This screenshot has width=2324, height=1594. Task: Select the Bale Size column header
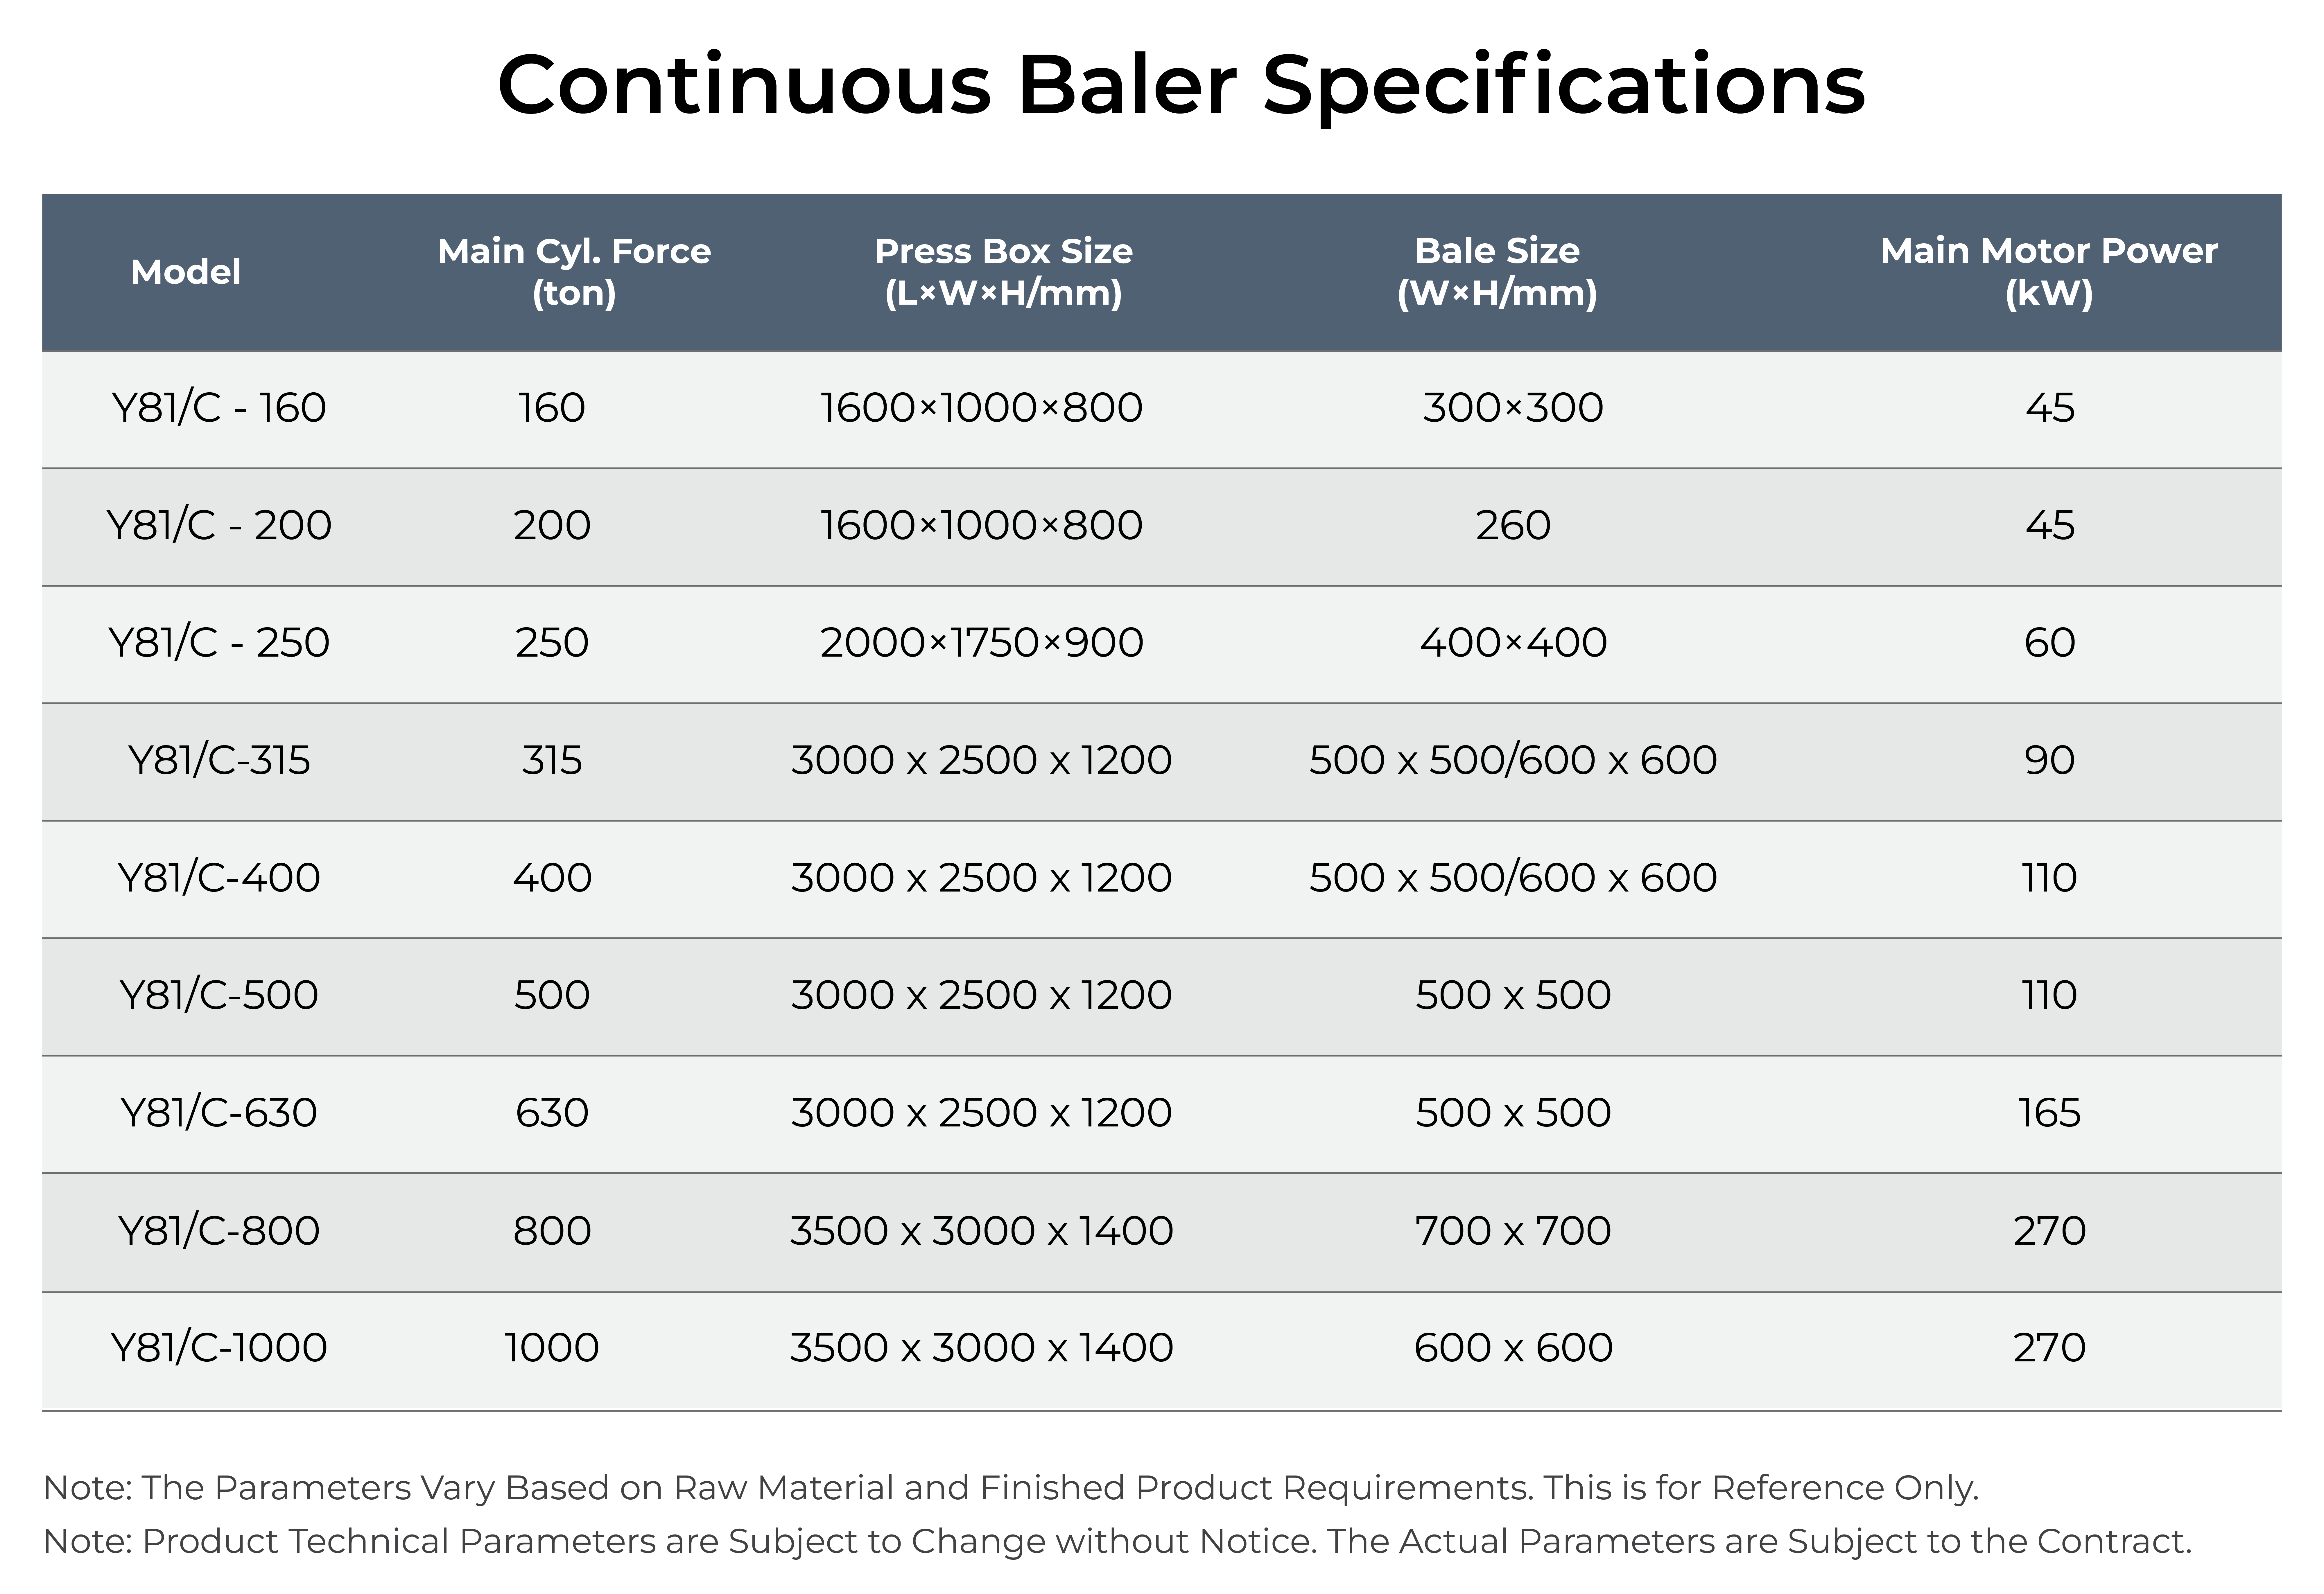(1497, 272)
